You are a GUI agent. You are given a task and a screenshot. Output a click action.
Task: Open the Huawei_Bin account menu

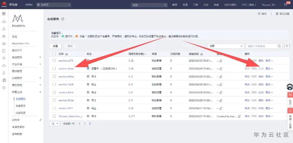269,5
